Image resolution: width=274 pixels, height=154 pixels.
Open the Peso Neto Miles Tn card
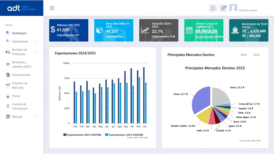(114, 30)
